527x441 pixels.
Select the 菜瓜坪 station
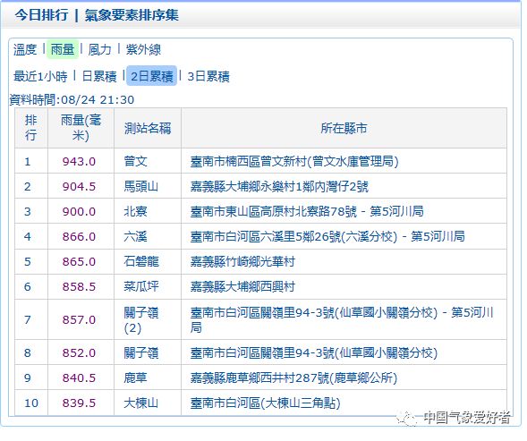140,287
